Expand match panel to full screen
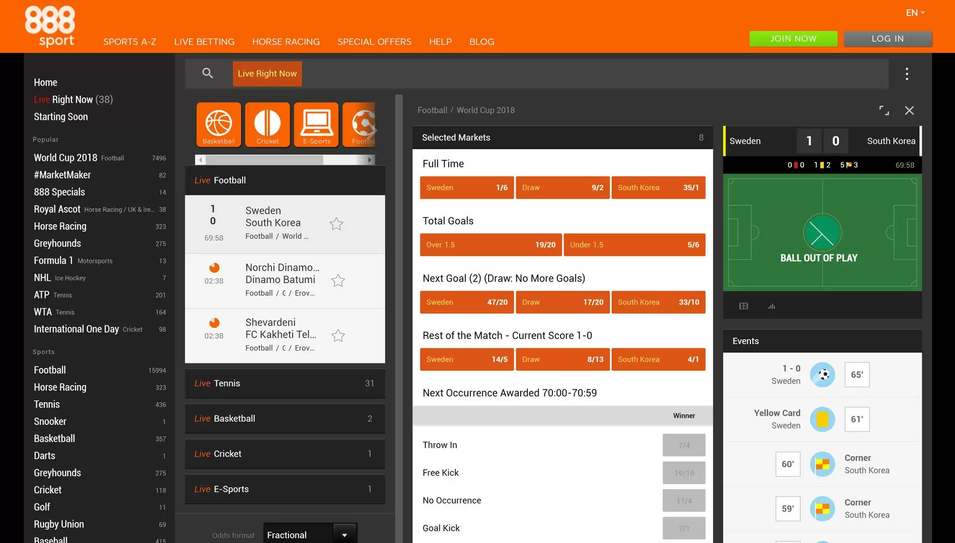Viewport: 955px width, 543px height. pos(884,111)
